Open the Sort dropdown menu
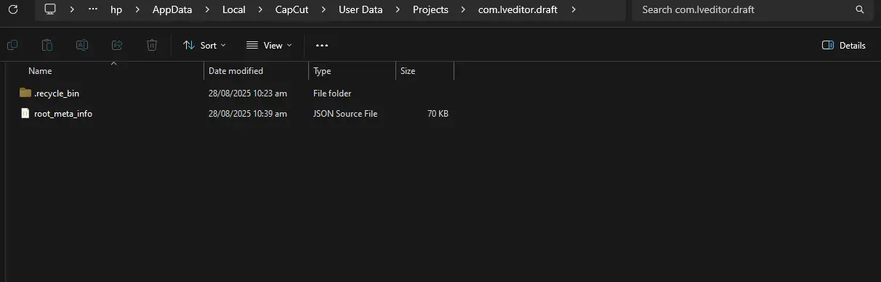This screenshot has width=881, height=282. pos(204,45)
